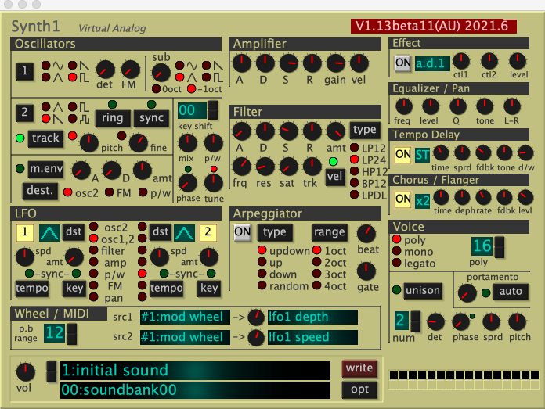The height and width of the screenshot is (409, 545).
Task: Select triangle waveform for sub oscillator
Action: (179, 77)
